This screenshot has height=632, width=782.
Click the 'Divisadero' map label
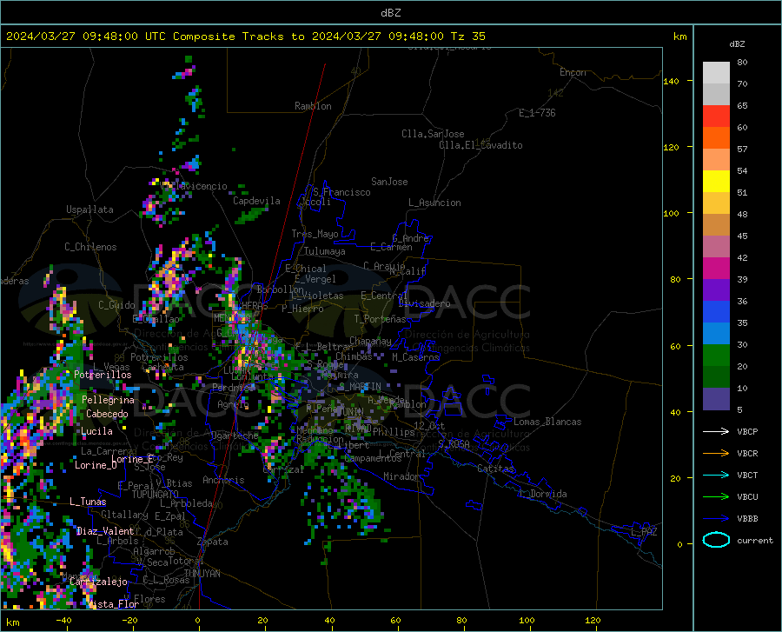click(424, 303)
